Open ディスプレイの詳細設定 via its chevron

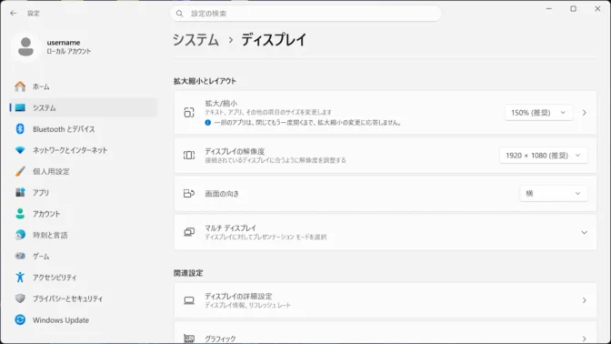(584, 300)
